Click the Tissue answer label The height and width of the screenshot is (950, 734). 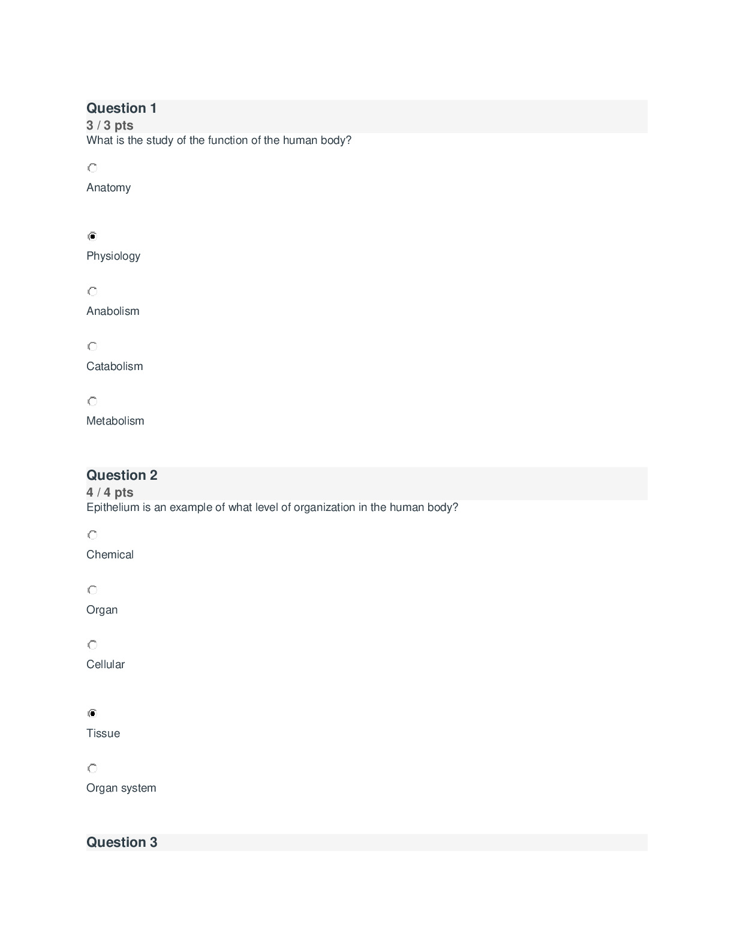point(103,733)
